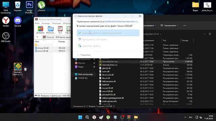
Task: Click the WinRAR archive path field
Action: tap(57, 37)
